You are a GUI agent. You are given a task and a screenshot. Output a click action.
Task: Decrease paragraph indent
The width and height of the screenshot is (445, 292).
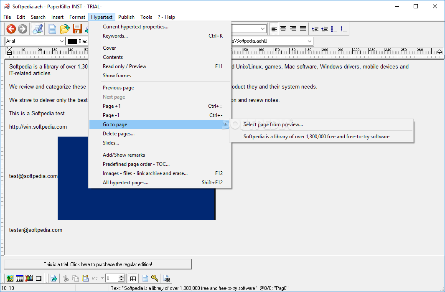(315, 29)
